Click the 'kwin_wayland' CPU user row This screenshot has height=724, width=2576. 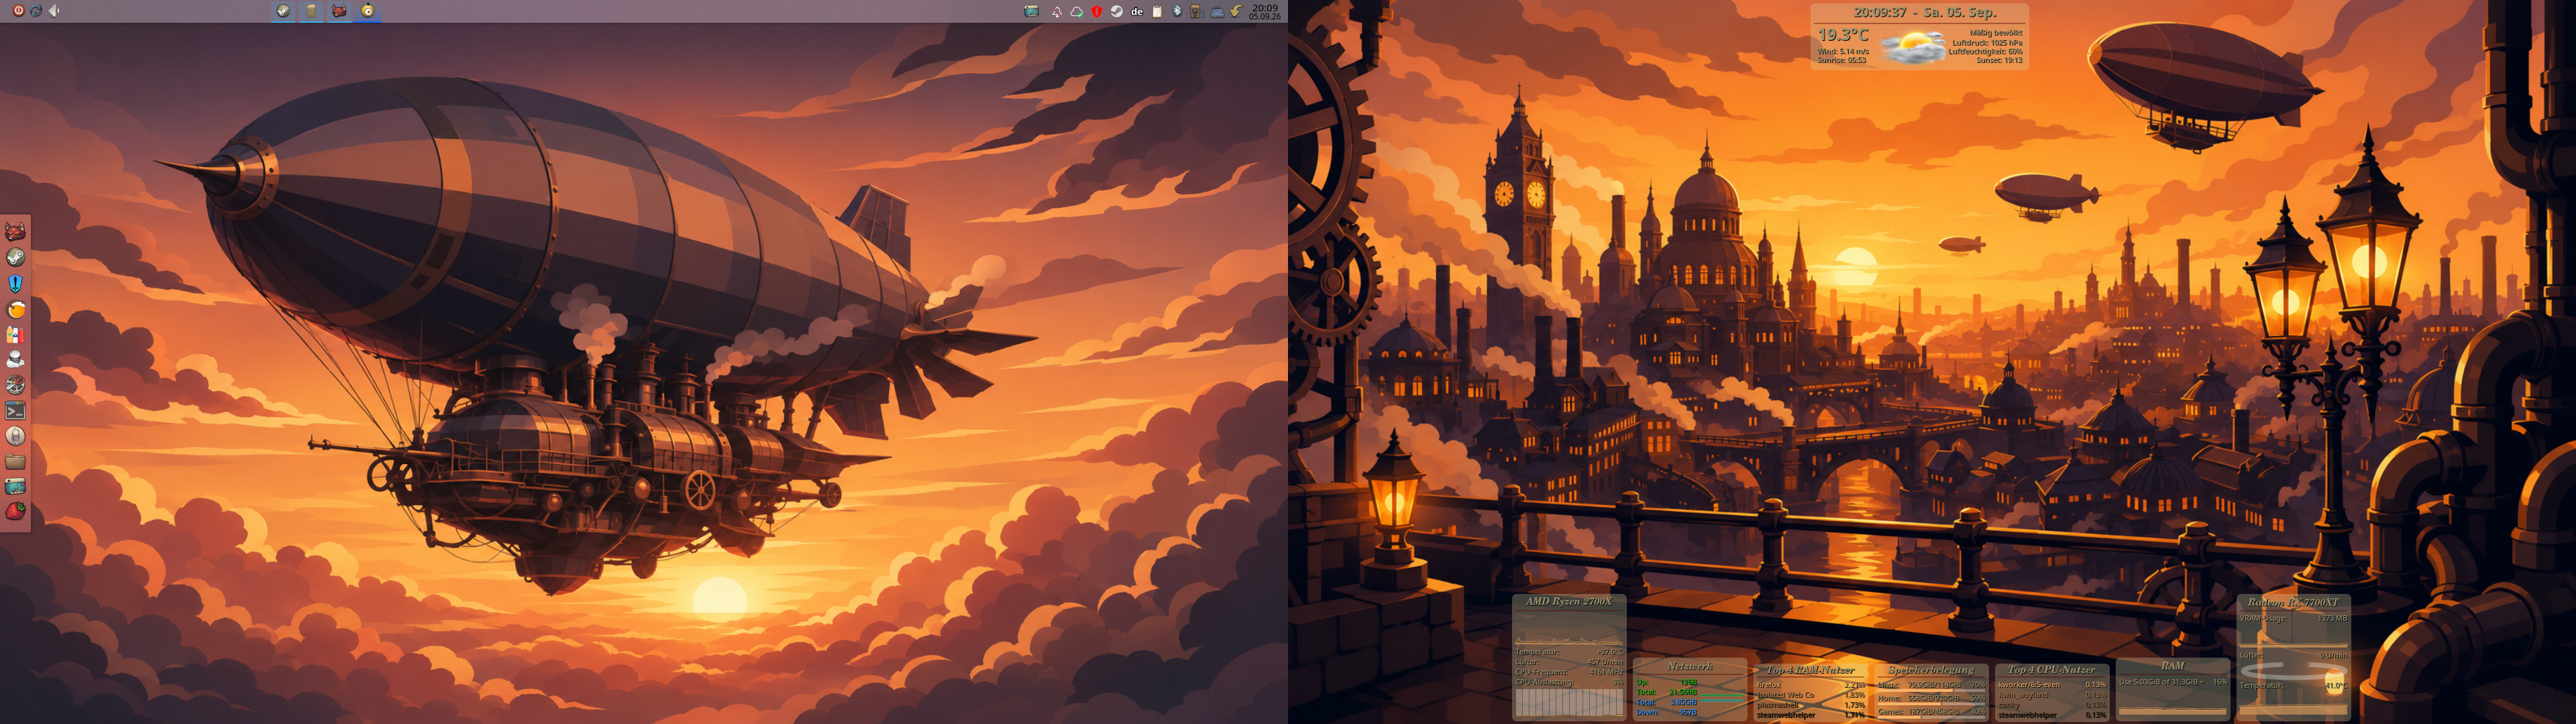click(x=2053, y=695)
